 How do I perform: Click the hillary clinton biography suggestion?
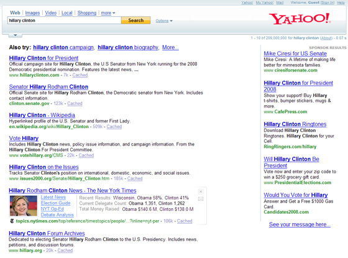point(128,47)
